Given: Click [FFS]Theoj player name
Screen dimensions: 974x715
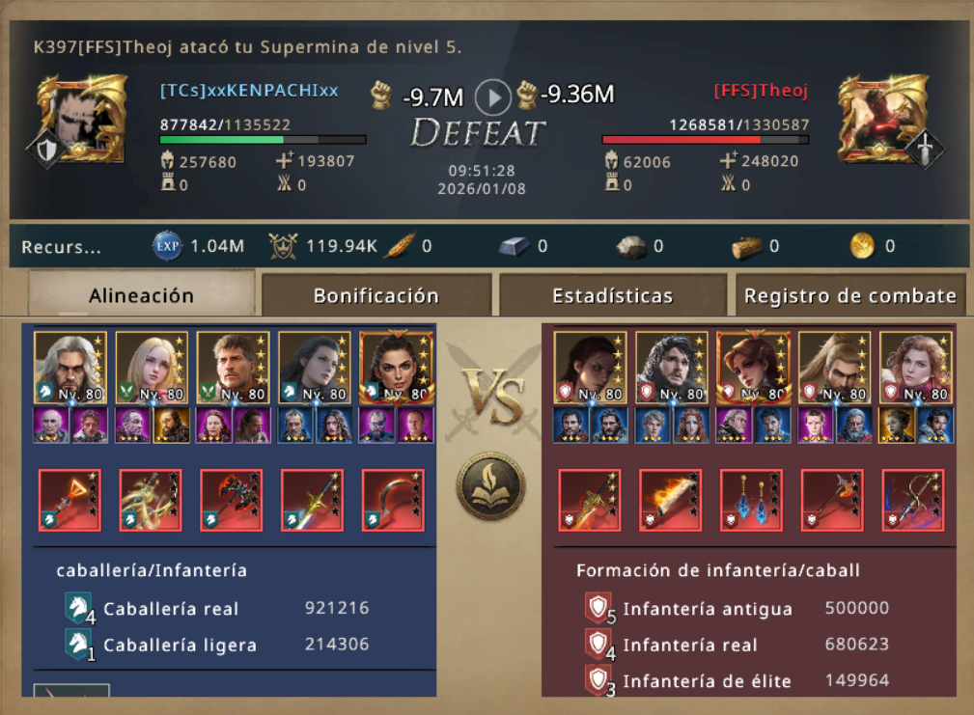Looking at the screenshot, I should pos(761,91).
